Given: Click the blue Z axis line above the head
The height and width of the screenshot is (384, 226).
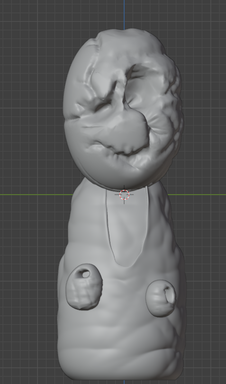Looking at the screenshot, I should point(124,14).
